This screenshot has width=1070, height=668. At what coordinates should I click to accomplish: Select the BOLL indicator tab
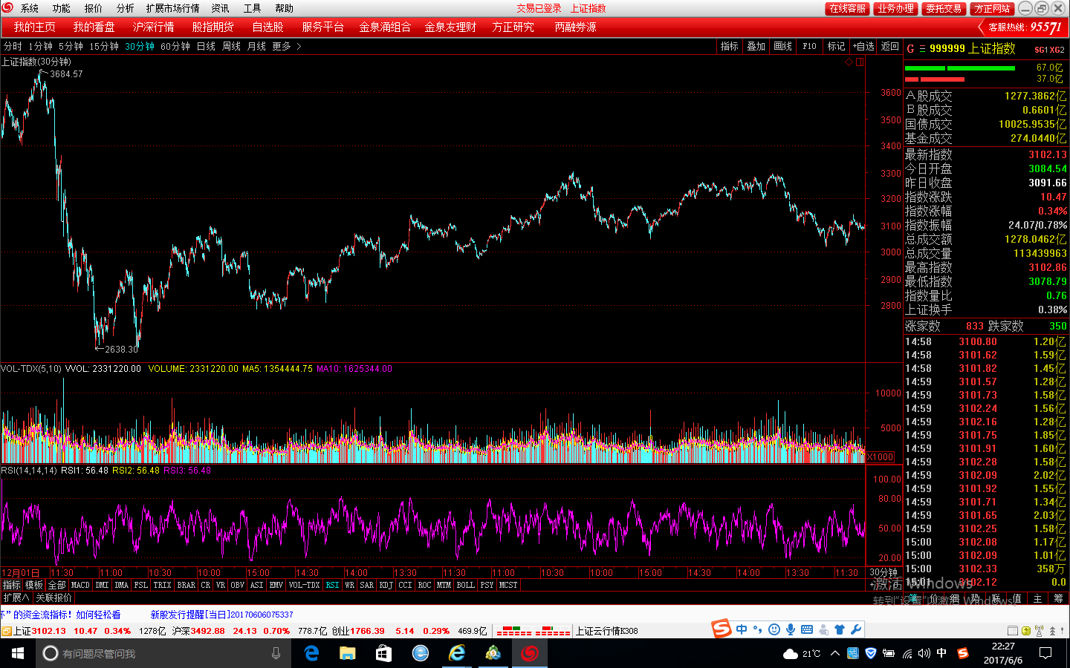[465, 586]
